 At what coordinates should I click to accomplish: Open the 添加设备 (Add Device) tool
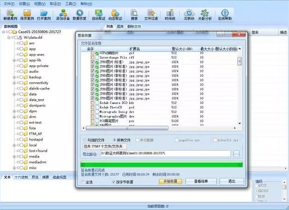point(62,13)
